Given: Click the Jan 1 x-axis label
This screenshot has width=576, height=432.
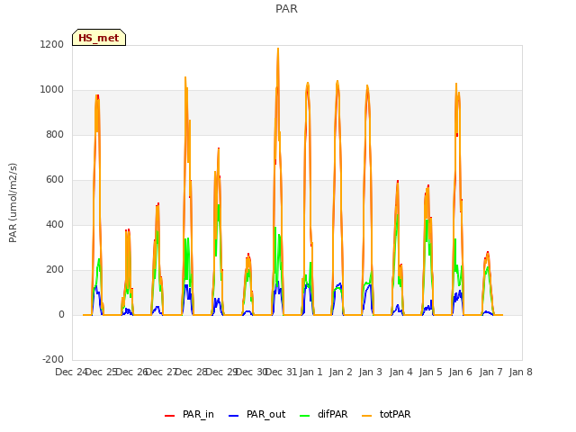Looking at the screenshot, I should (310, 372).
